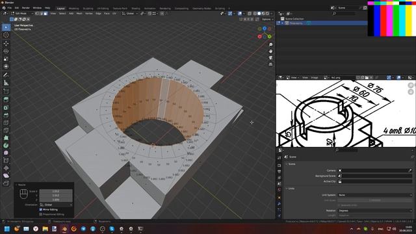Choose the Scale tool in the left toolbar
This screenshot has width=416, height=234.
[x=6, y=58]
